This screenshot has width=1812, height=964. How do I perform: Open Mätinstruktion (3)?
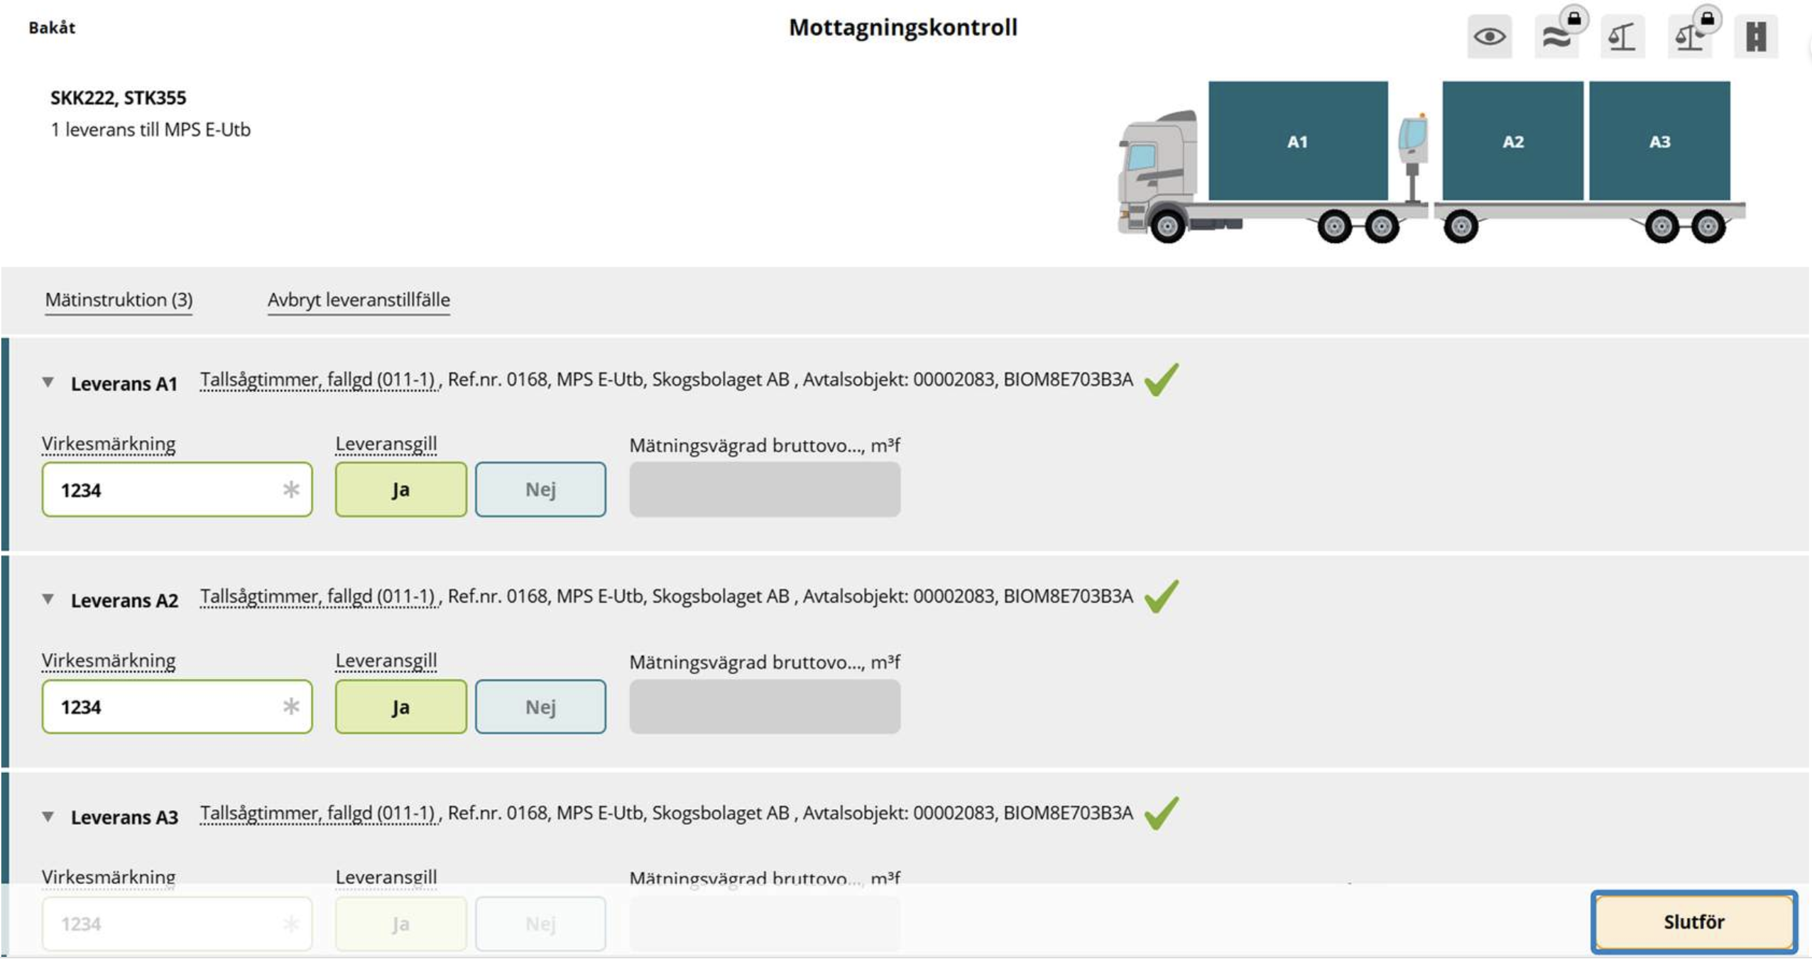[x=119, y=300]
